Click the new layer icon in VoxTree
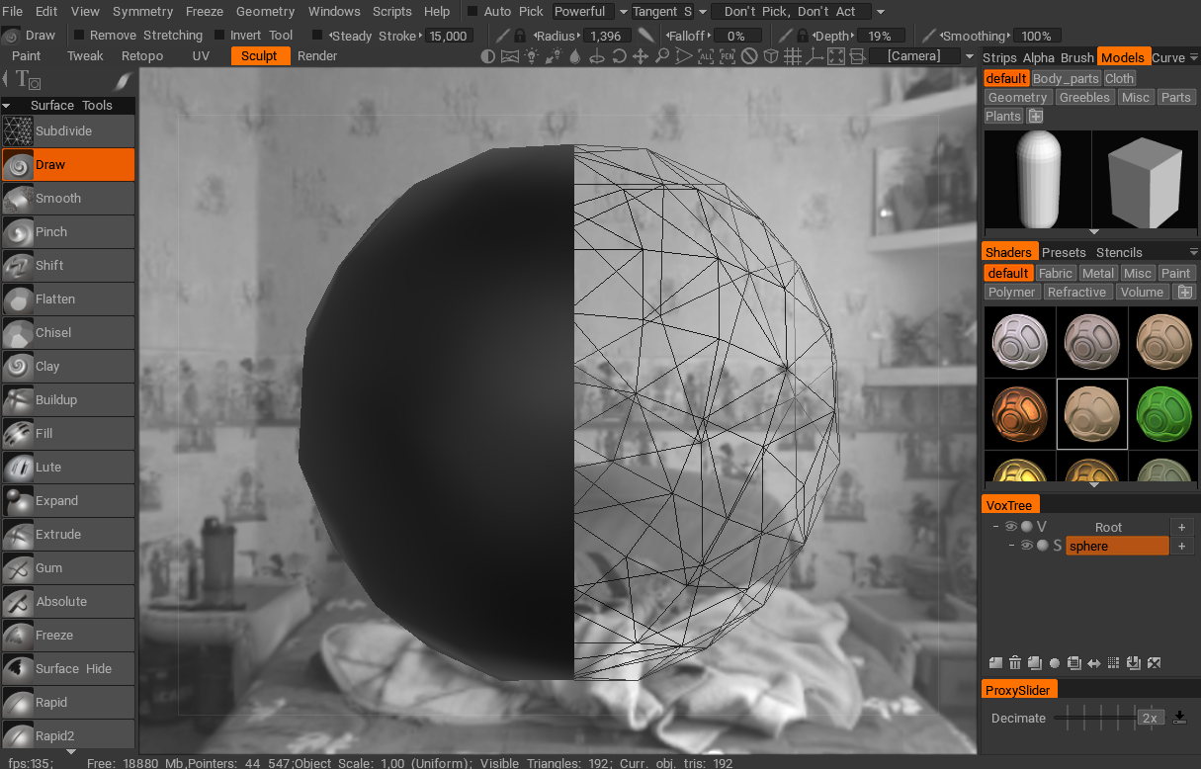The image size is (1201, 769). (x=995, y=662)
